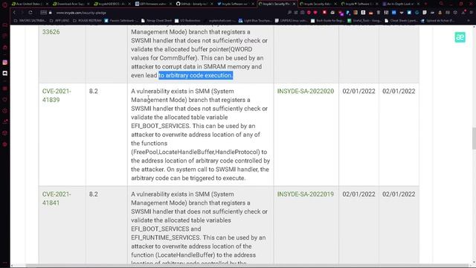
Task: Open the APP LIBKC bookmark folder
Action: [59, 21]
